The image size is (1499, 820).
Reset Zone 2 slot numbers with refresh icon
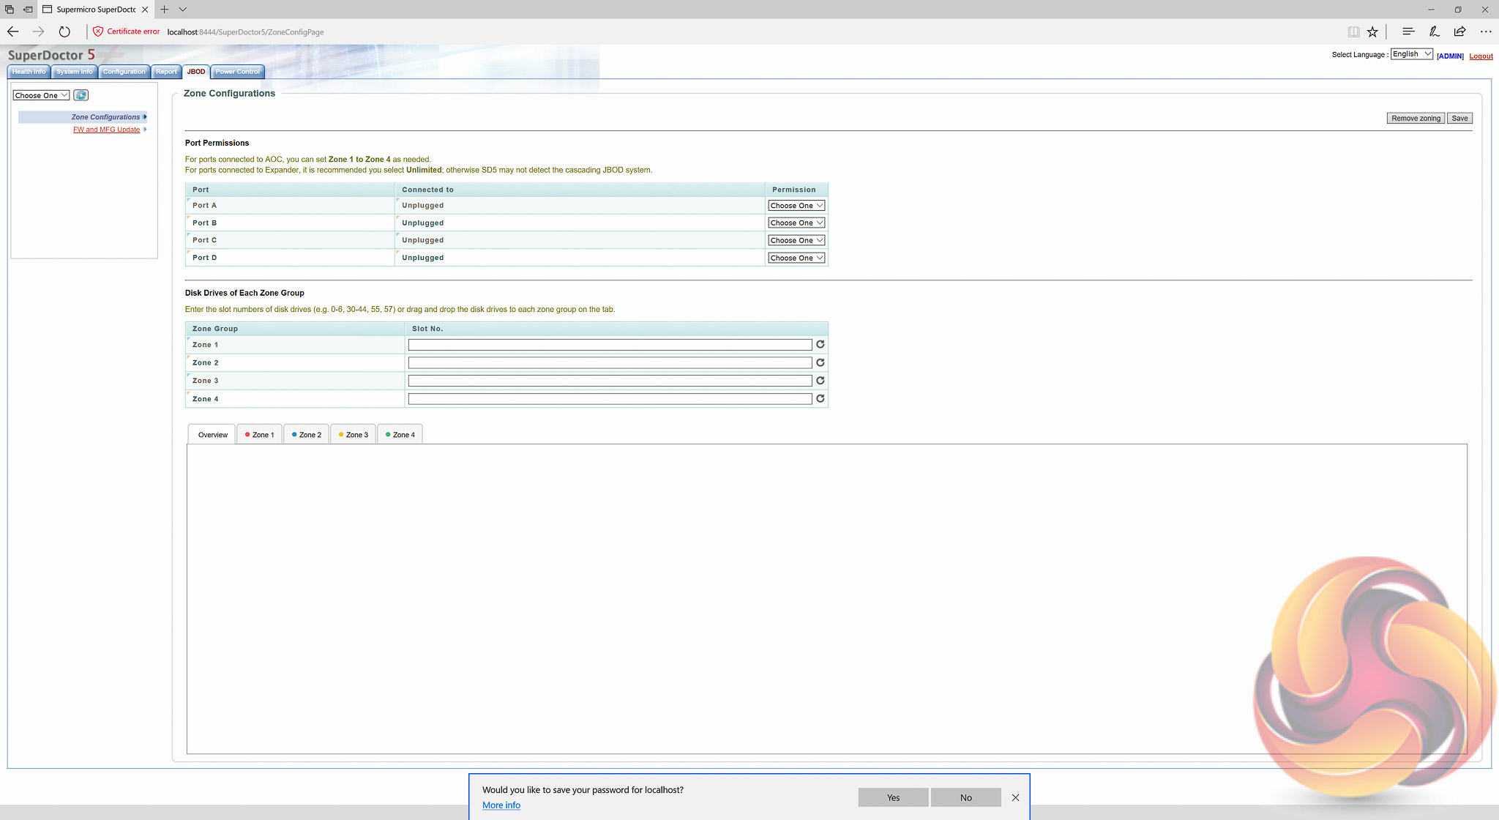point(820,362)
